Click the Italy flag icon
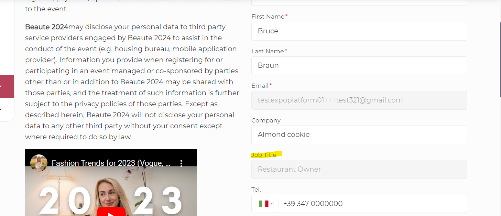The width and height of the screenshot is (501, 216). click(263, 204)
